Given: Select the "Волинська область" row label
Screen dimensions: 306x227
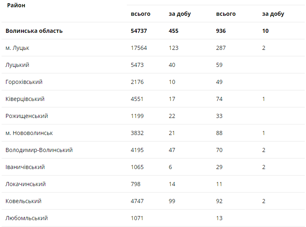Looking at the screenshot, I should (34, 31).
